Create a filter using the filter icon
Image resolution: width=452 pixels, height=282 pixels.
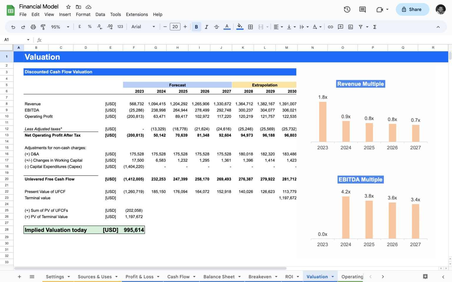pyautogui.click(x=360, y=27)
